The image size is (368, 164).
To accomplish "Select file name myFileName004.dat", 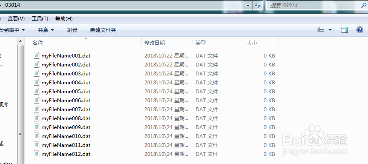I will coord(66,83).
